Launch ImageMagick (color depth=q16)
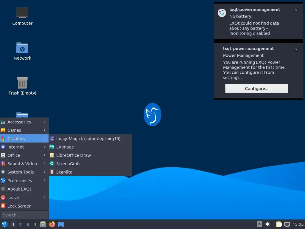Screen dimensions: 305x229 91,139
